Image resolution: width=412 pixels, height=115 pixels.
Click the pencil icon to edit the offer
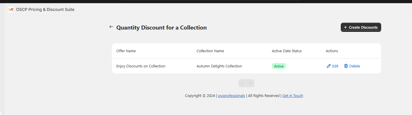click(328, 66)
